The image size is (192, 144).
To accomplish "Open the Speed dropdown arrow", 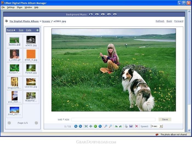I will pyautogui.click(x=161, y=126).
